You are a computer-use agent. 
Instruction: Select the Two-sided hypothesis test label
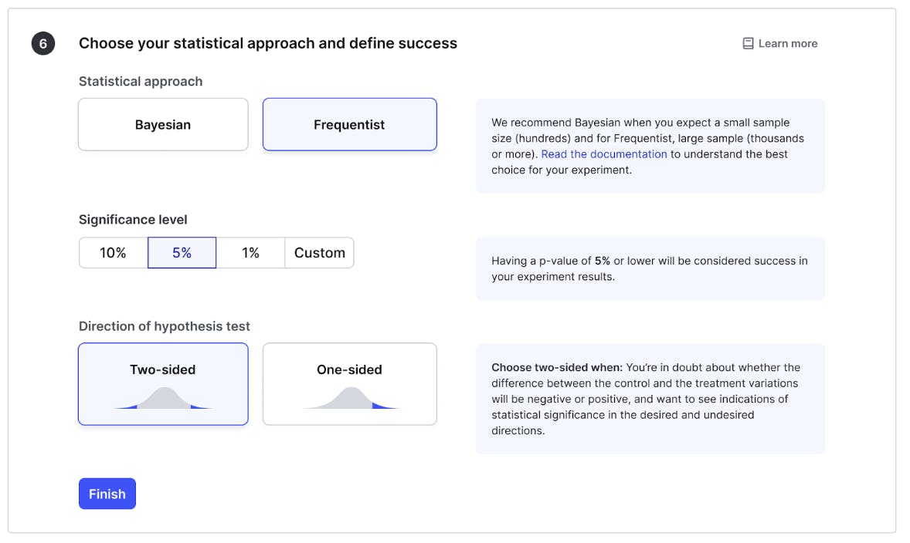click(x=163, y=369)
